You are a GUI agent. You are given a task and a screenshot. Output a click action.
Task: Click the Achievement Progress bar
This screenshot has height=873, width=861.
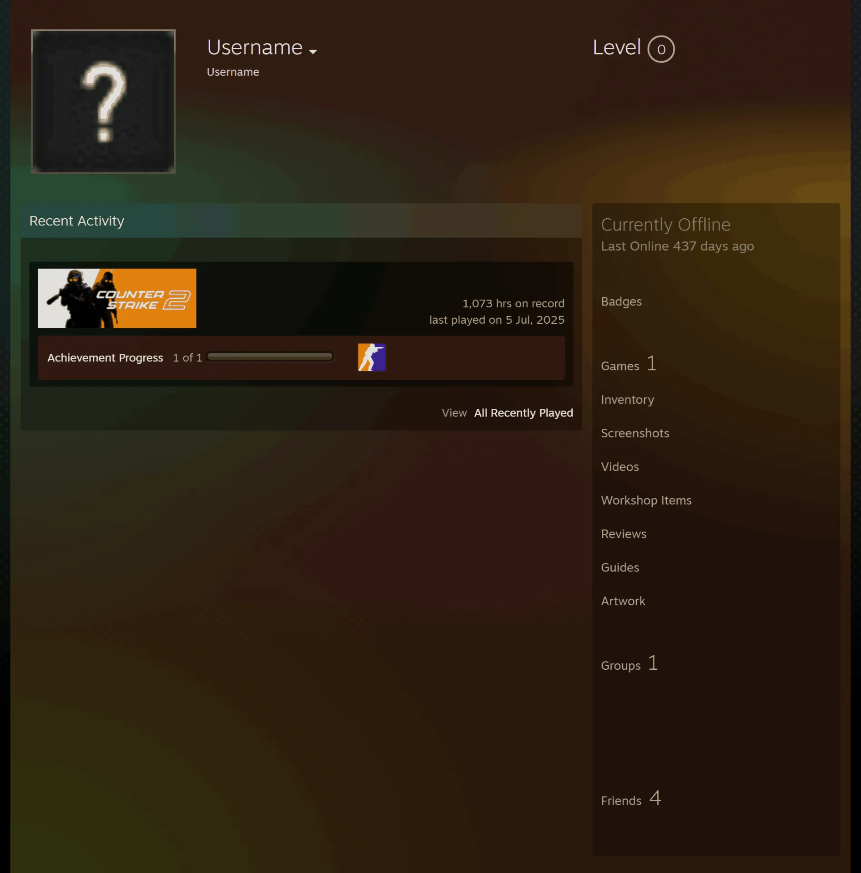[x=270, y=357]
